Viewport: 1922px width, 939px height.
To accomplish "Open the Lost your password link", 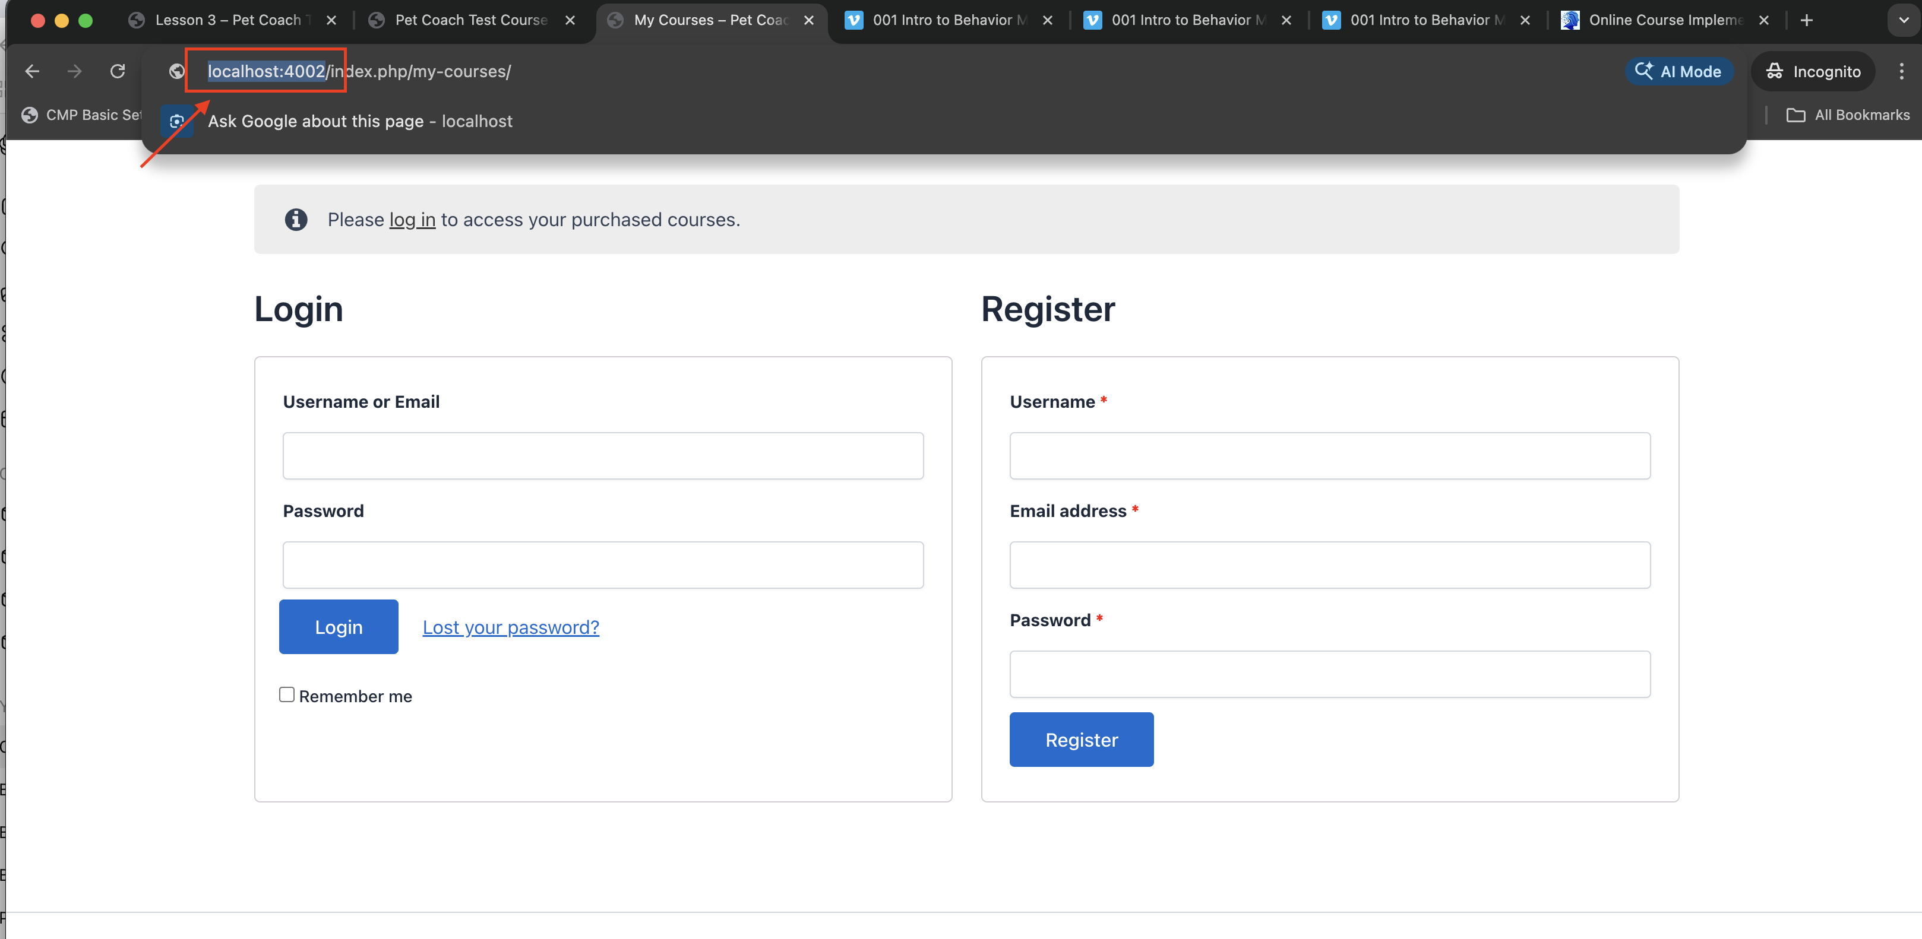I will [510, 627].
